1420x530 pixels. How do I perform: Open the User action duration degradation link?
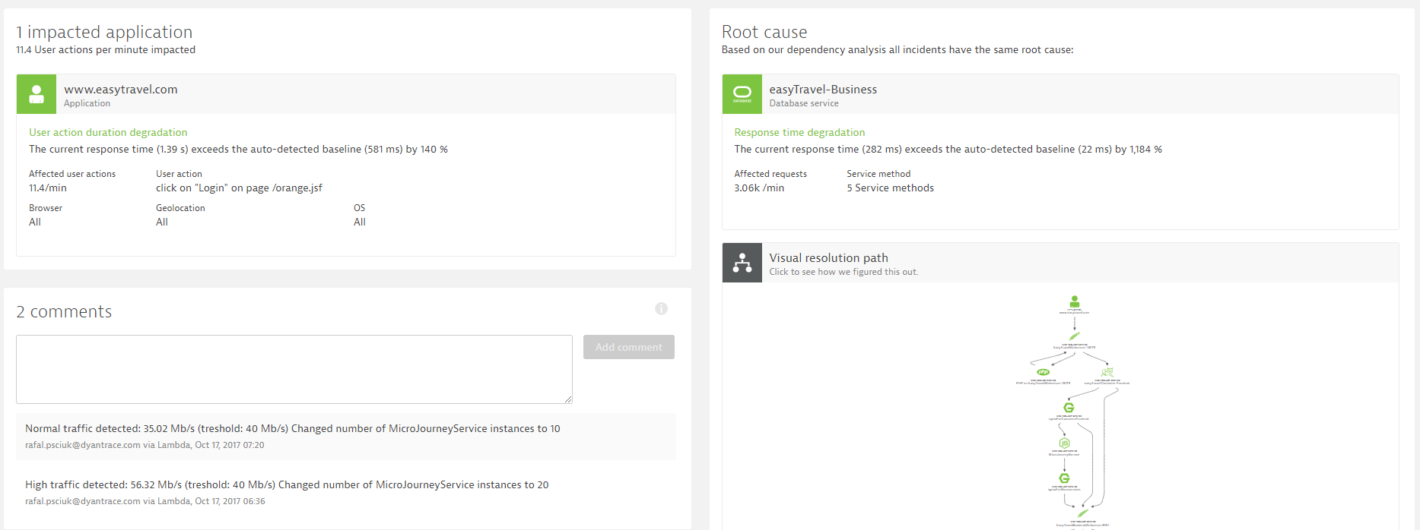point(108,132)
